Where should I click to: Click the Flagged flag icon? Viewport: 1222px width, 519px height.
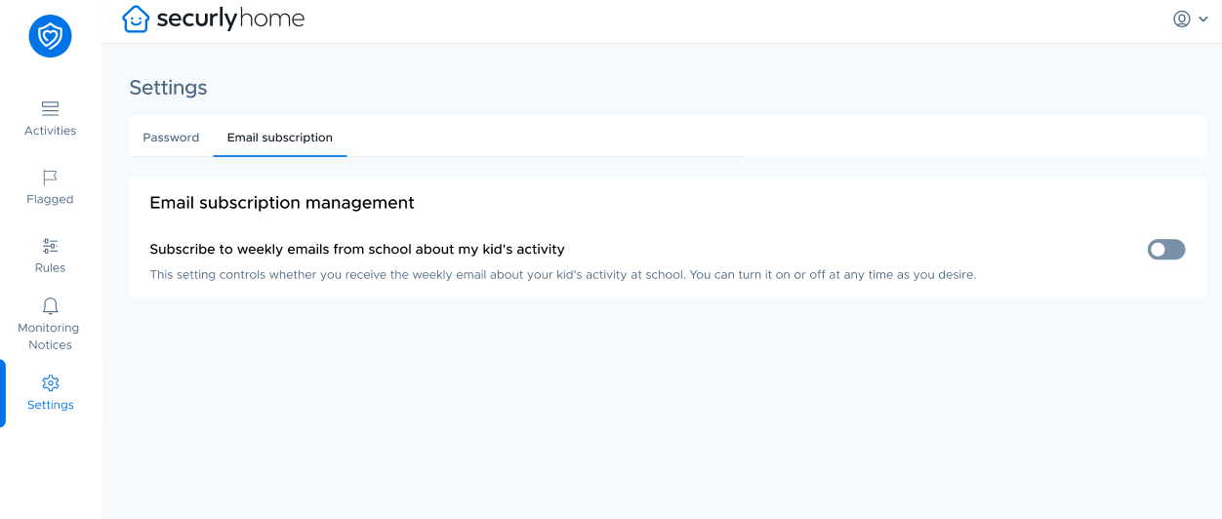pos(50,177)
